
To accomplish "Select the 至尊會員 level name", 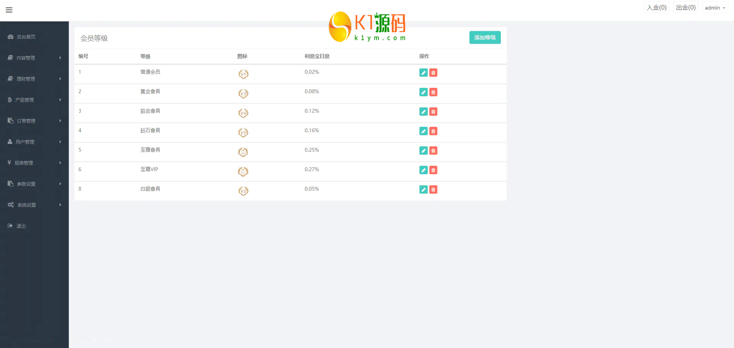I will coord(150,150).
